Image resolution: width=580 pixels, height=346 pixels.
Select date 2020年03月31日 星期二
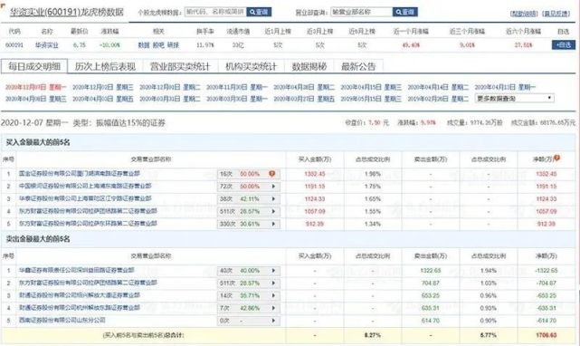(170, 99)
